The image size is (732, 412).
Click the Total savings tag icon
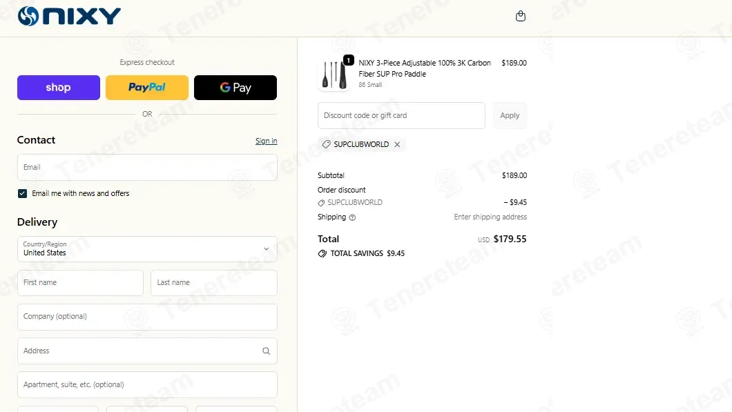(322, 254)
